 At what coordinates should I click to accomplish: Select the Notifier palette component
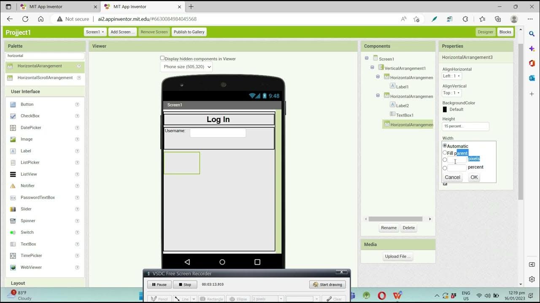[27, 186]
